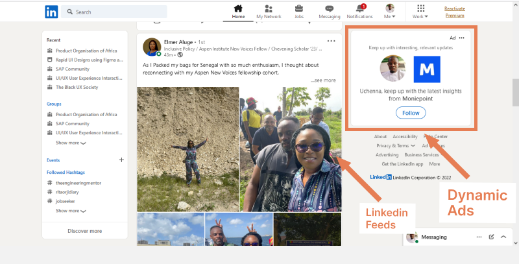Open the ad options three-dot menu

point(462,38)
